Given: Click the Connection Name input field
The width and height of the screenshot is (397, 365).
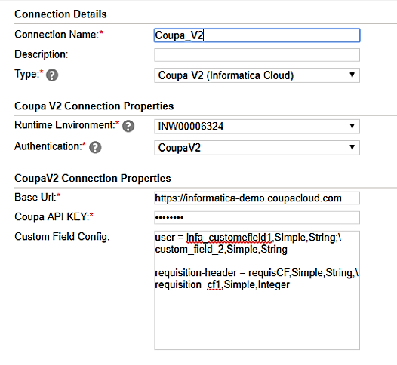Looking at the screenshot, I should point(257,35).
